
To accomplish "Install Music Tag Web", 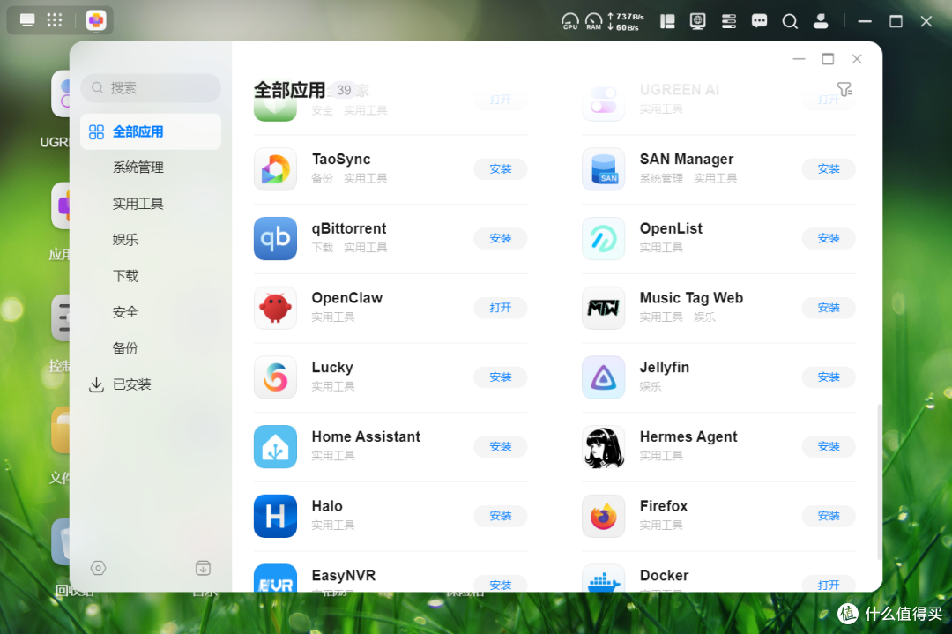I will point(828,308).
